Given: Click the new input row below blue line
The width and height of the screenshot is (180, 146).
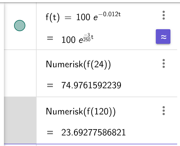Looking at the screenshot, I should pos(91,145).
